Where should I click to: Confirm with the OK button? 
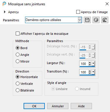tap(34, 106)
